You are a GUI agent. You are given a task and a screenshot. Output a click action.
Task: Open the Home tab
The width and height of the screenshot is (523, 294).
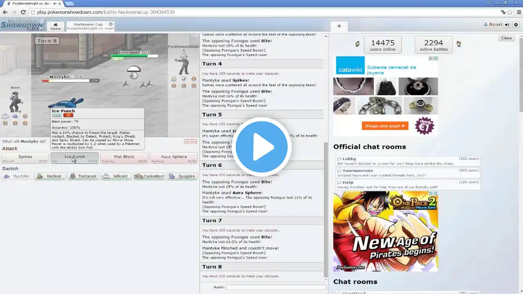coord(56,26)
